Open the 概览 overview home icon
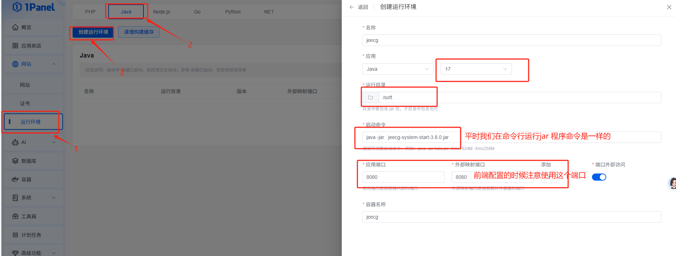 click(15, 27)
